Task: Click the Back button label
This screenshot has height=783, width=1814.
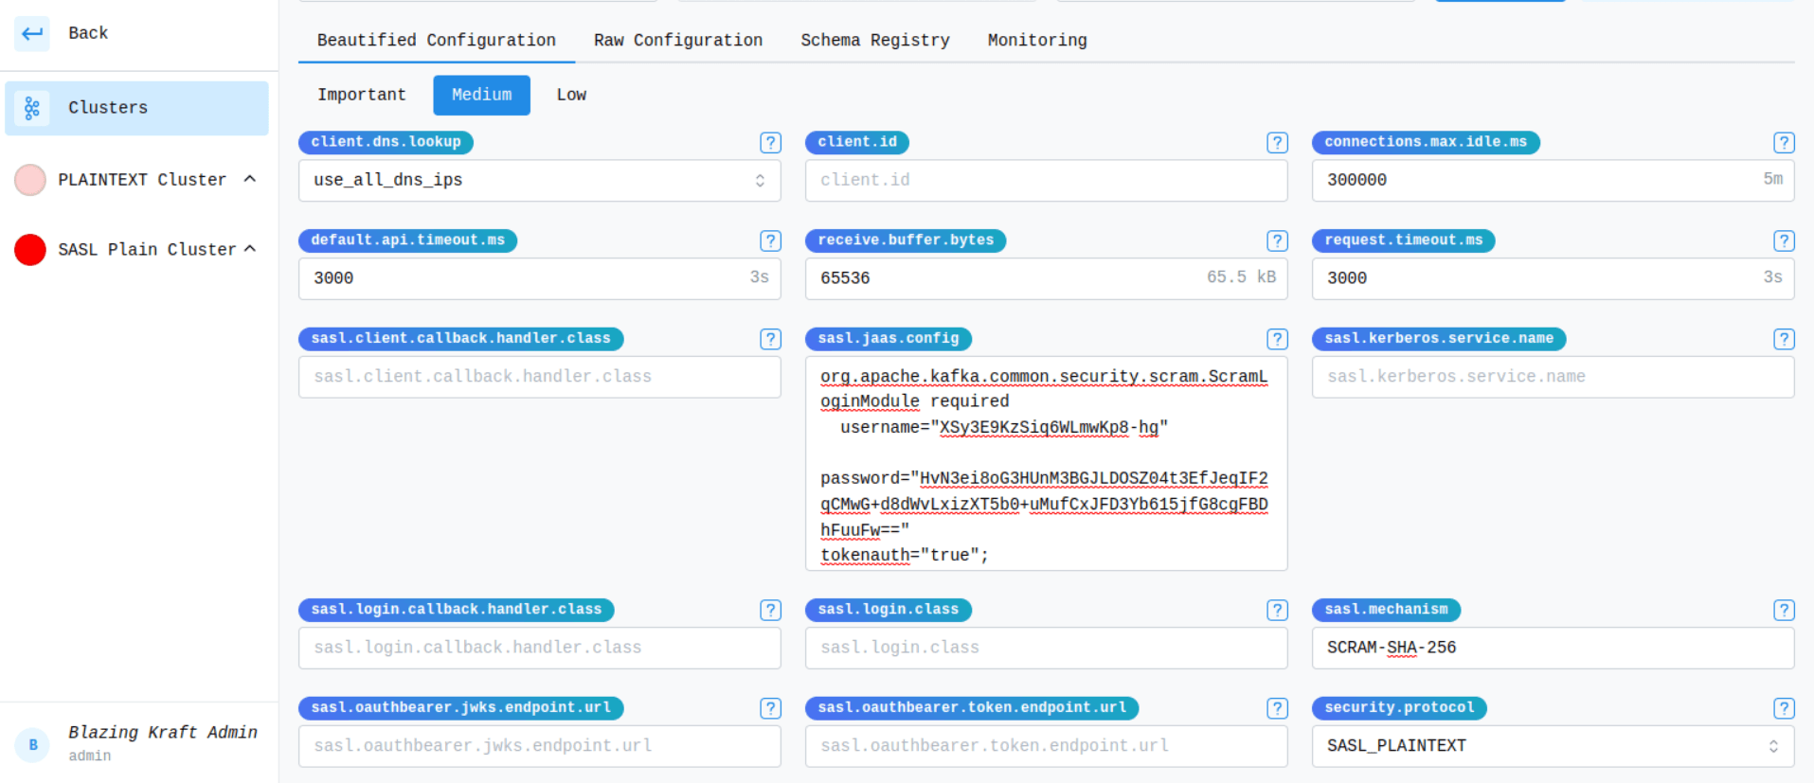Action: (x=88, y=33)
